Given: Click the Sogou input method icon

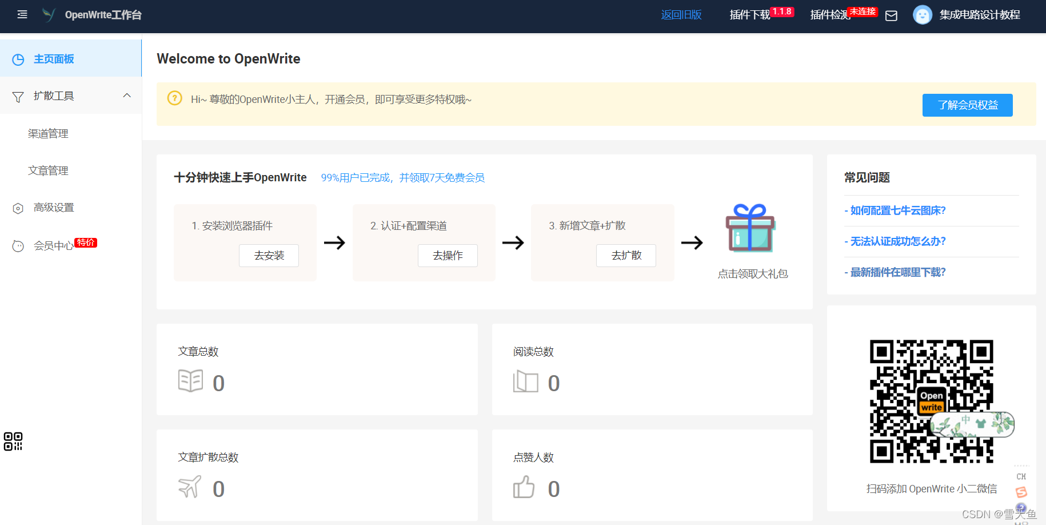Looking at the screenshot, I should (1021, 492).
